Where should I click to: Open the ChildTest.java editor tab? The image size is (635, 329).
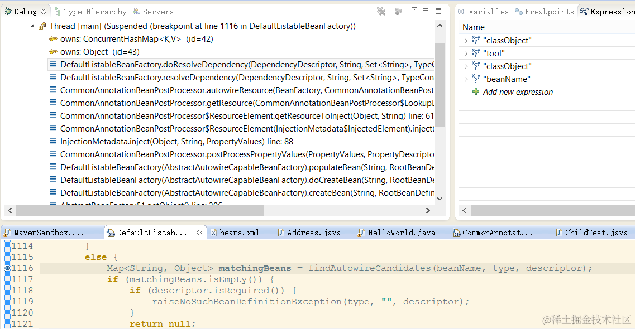pos(592,233)
